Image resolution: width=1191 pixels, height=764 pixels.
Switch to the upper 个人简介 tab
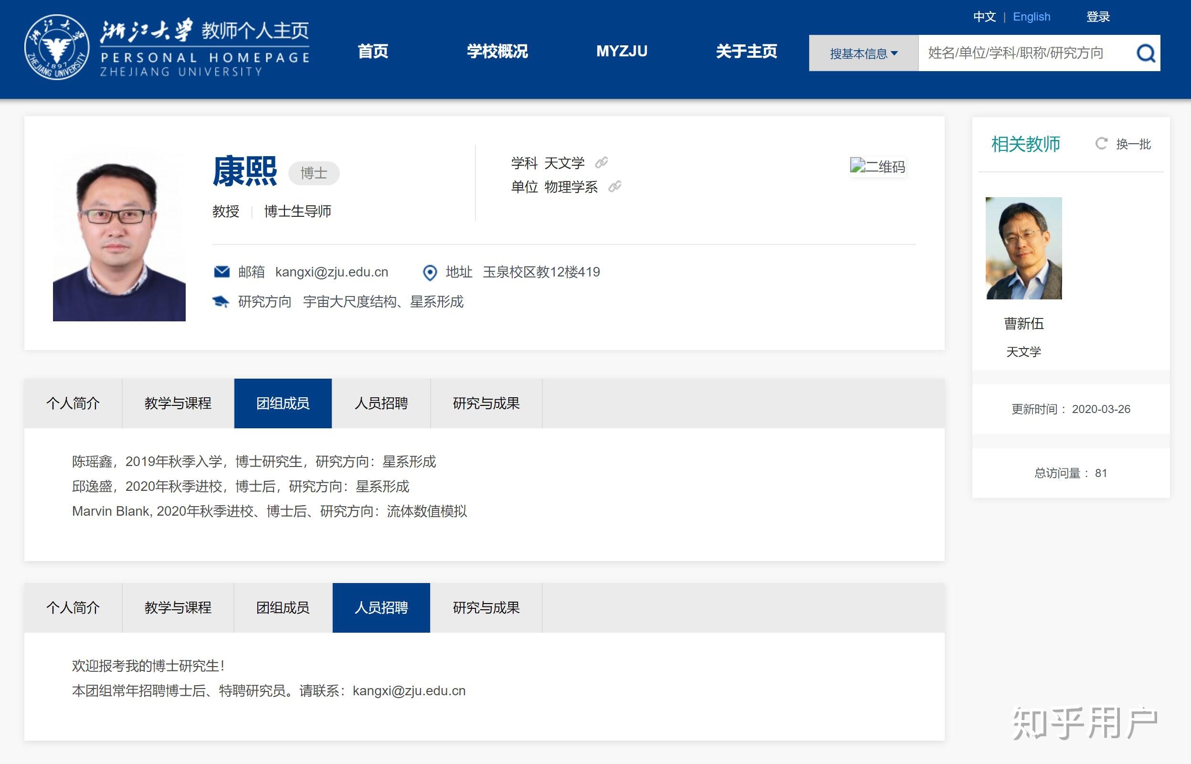[x=73, y=403]
